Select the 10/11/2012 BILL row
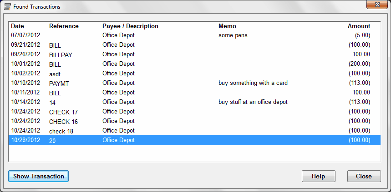This screenshot has height=192, width=391. pyautogui.click(x=194, y=93)
